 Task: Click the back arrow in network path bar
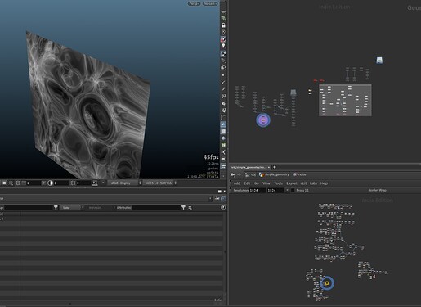(x=232, y=174)
